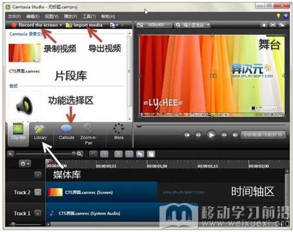This screenshot has width=293, height=232.
Task: Open the Library tab
Action: click(40, 134)
